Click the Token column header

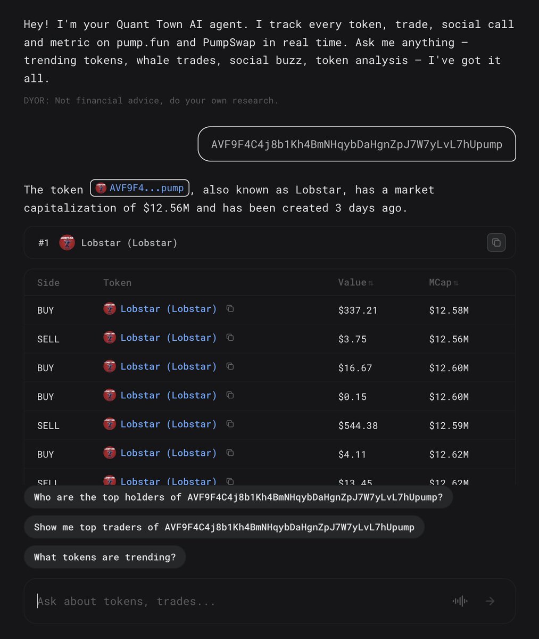117,283
